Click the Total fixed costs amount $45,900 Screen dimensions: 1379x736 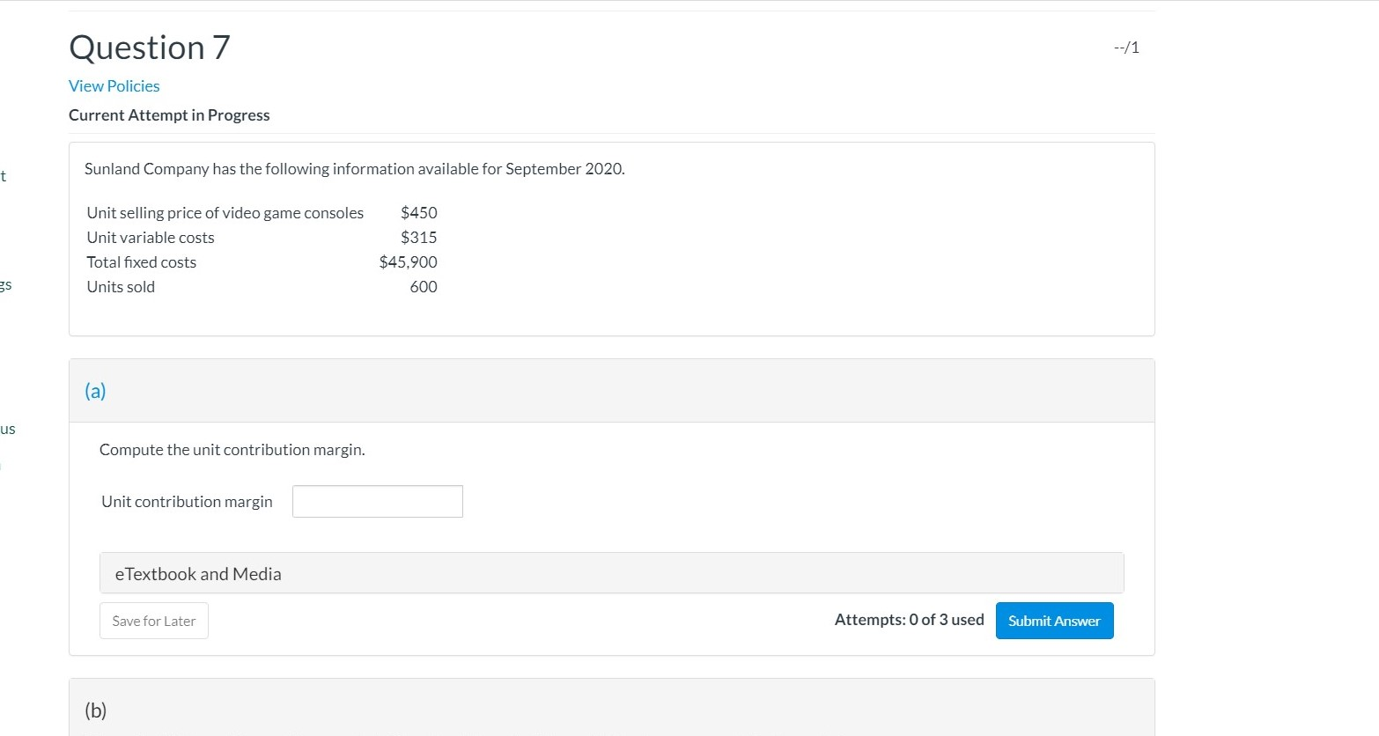408,261
